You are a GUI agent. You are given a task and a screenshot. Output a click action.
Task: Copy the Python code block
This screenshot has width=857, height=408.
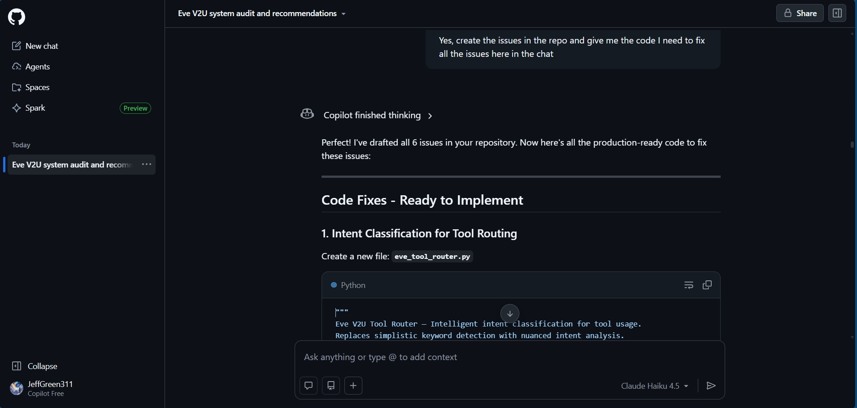707,285
